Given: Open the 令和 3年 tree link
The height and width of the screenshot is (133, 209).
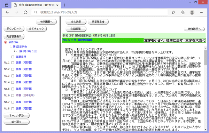Looking at the screenshot, I should coord(13,42).
